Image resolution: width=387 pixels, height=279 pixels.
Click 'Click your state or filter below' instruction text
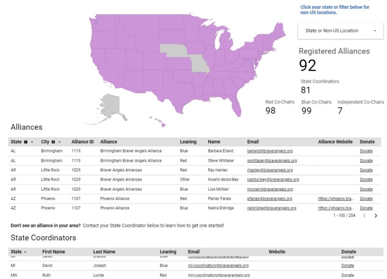tap(335, 10)
